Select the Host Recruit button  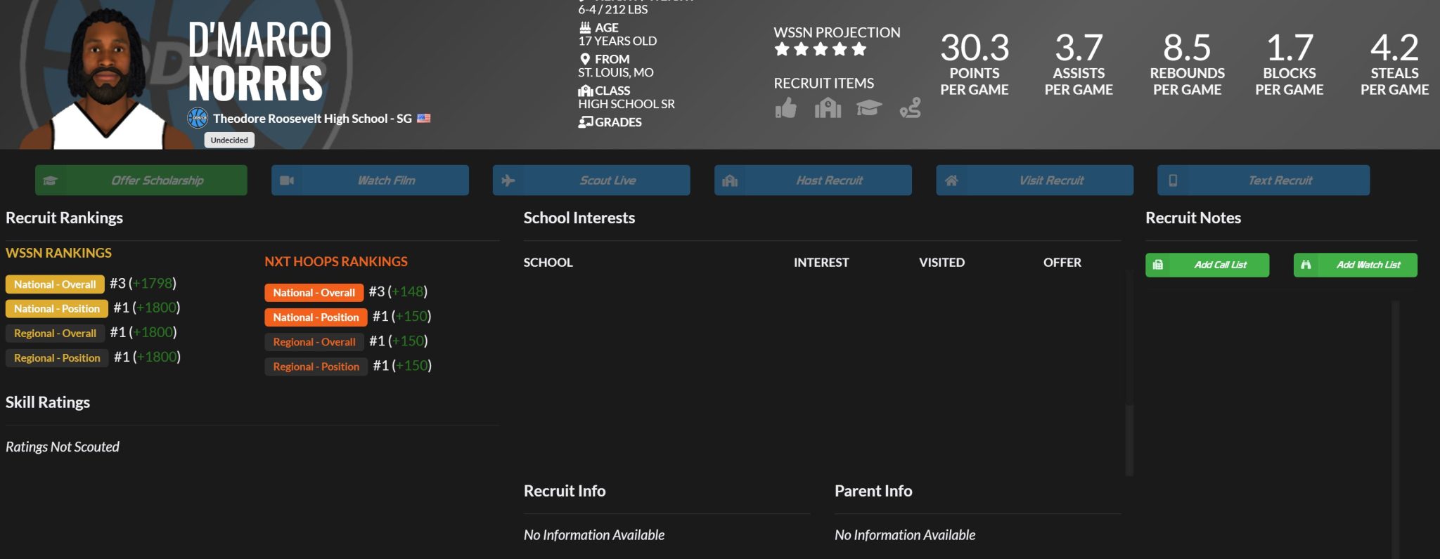click(x=813, y=180)
